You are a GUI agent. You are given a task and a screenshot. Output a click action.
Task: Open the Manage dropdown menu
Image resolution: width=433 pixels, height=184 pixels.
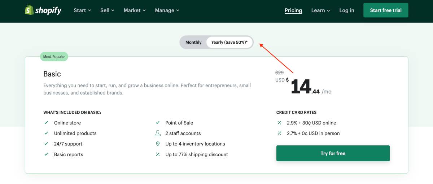click(x=167, y=10)
